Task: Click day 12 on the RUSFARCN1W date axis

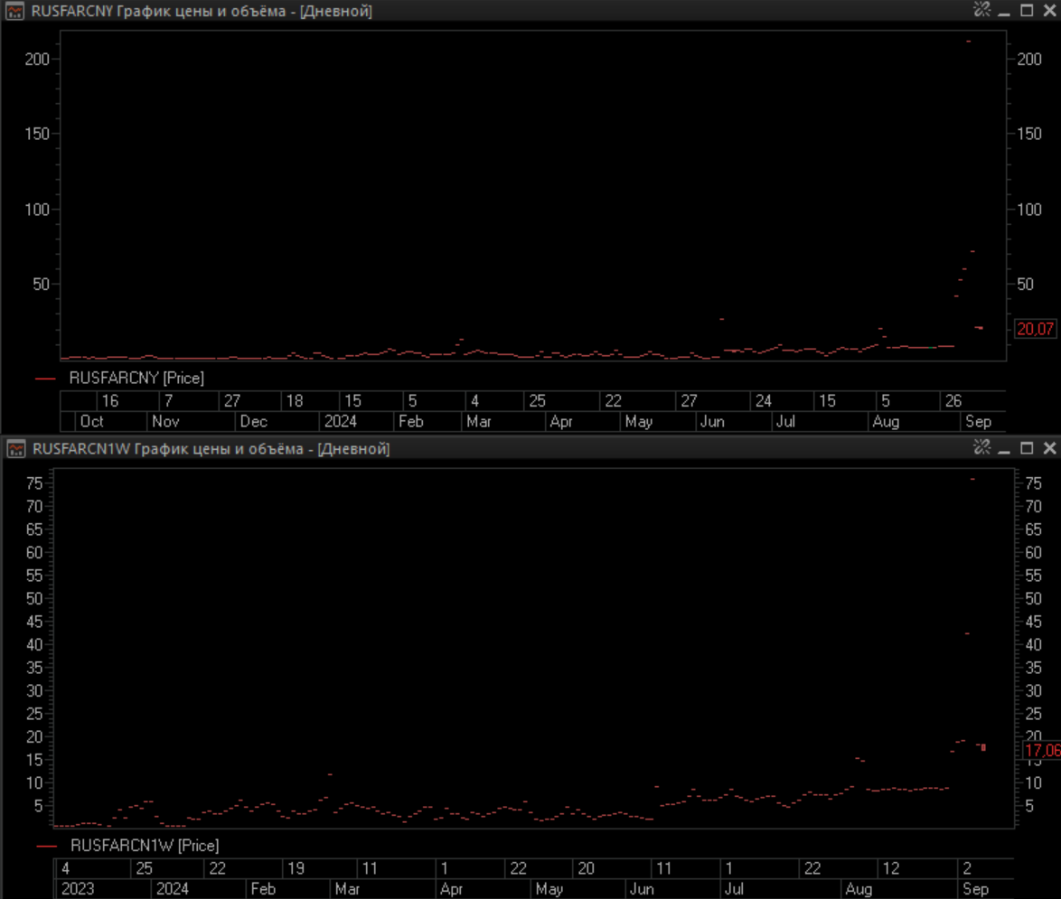Action: pos(891,868)
